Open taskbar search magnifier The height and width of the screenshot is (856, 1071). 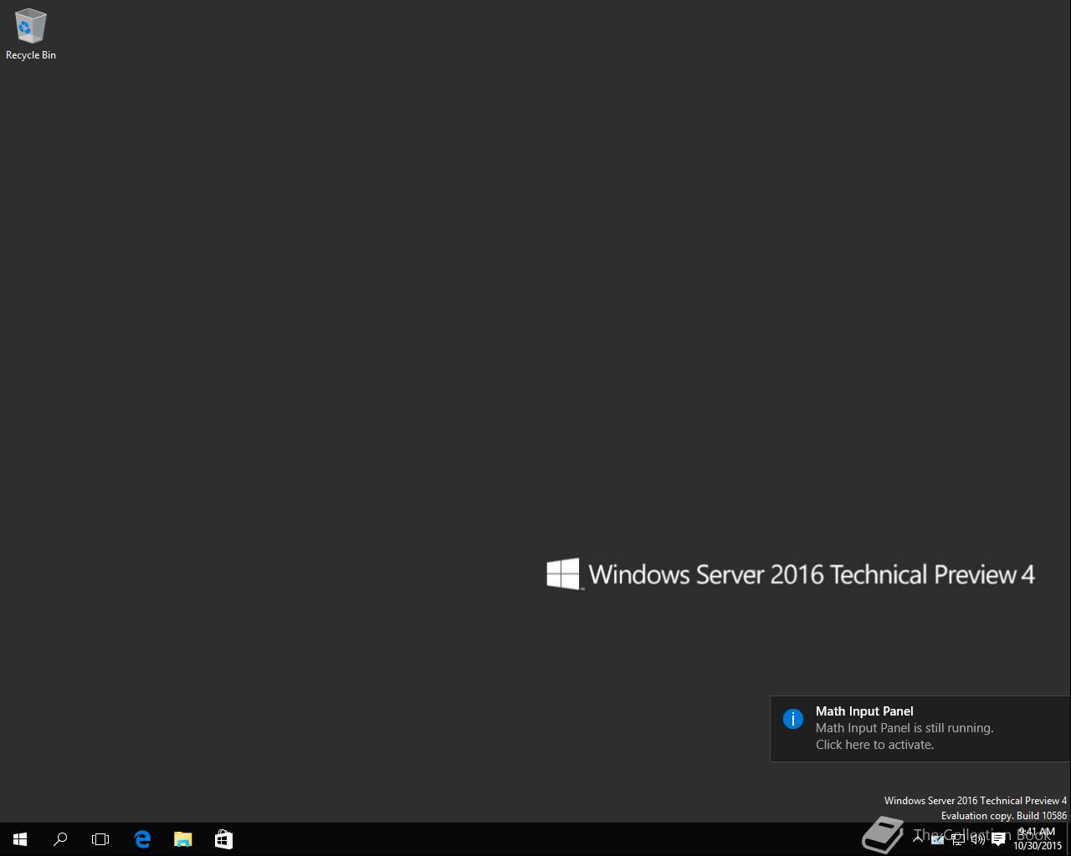pos(60,839)
